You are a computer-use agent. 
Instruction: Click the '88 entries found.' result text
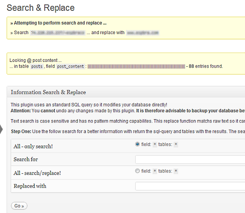click(x=206, y=66)
